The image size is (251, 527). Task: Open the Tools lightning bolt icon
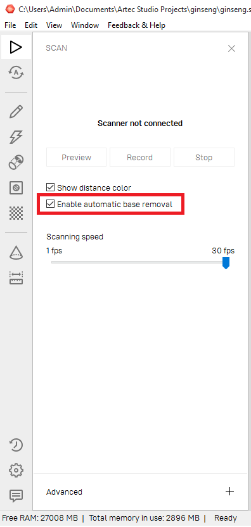16,137
